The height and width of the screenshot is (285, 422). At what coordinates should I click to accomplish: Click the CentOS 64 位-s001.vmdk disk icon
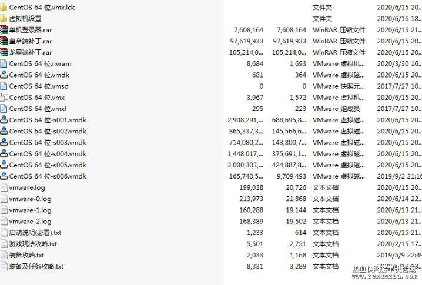(4, 120)
